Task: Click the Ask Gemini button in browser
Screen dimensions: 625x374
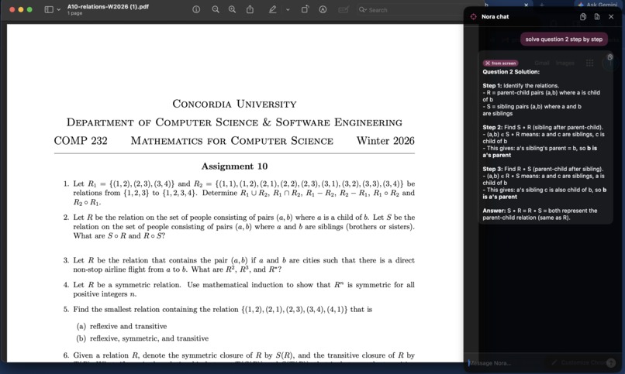Action: pyautogui.click(x=597, y=4)
